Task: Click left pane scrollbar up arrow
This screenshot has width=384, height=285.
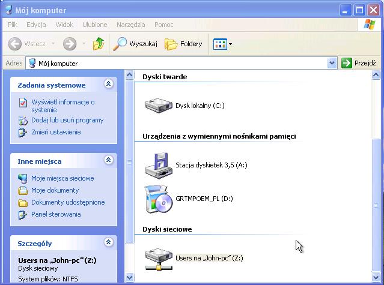Action: pyautogui.click(x=130, y=74)
